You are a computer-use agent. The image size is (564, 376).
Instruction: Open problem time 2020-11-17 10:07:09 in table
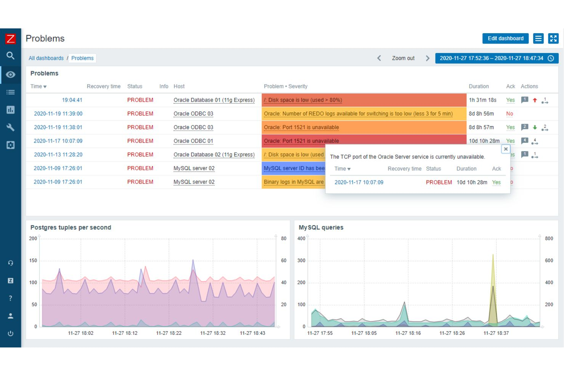[58, 141]
